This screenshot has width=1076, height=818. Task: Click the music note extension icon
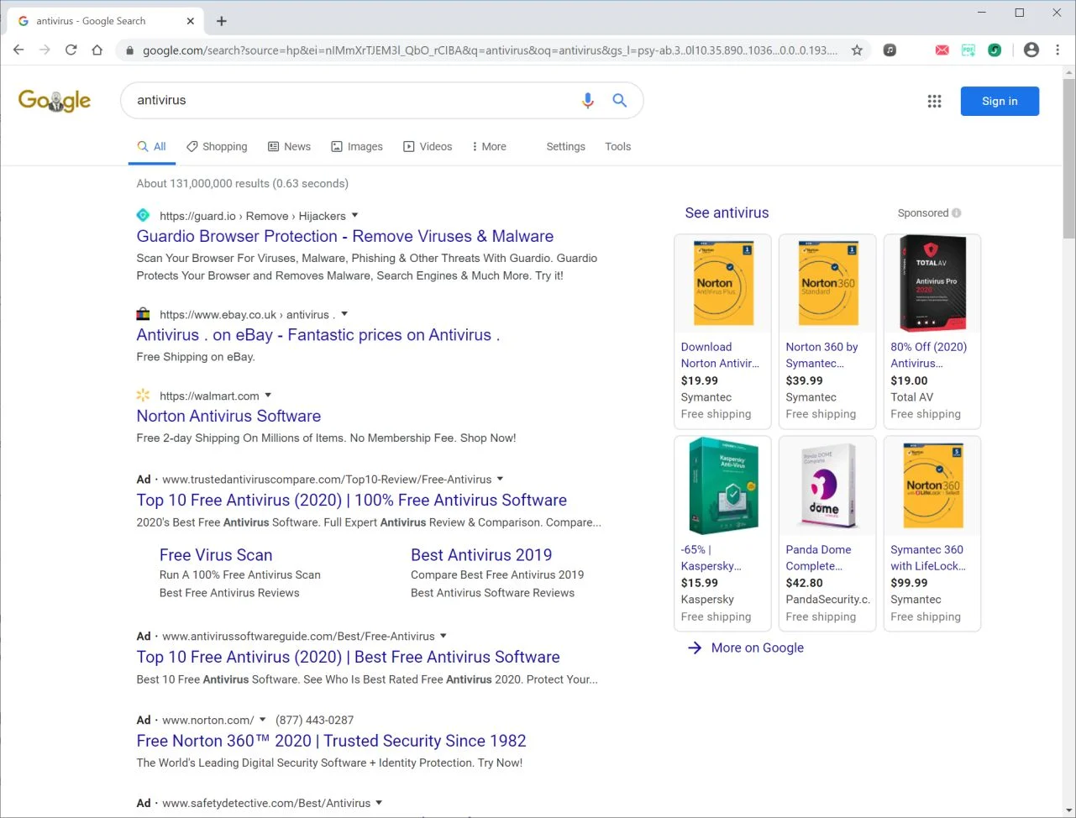pos(890,50)
